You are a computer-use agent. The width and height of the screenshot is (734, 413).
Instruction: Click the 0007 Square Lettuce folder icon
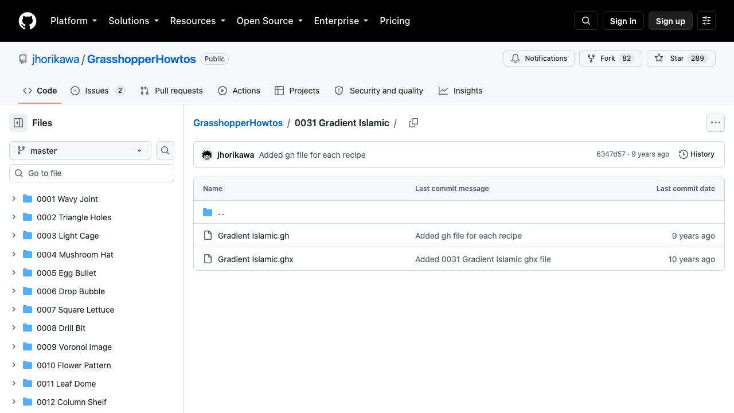tap(28, 309)
